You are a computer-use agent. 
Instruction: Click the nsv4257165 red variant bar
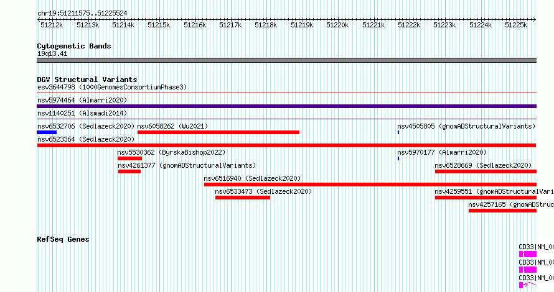tap(503, 211)
